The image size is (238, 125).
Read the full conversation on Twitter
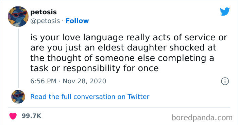pyautogui.click(x=90, y=97)
